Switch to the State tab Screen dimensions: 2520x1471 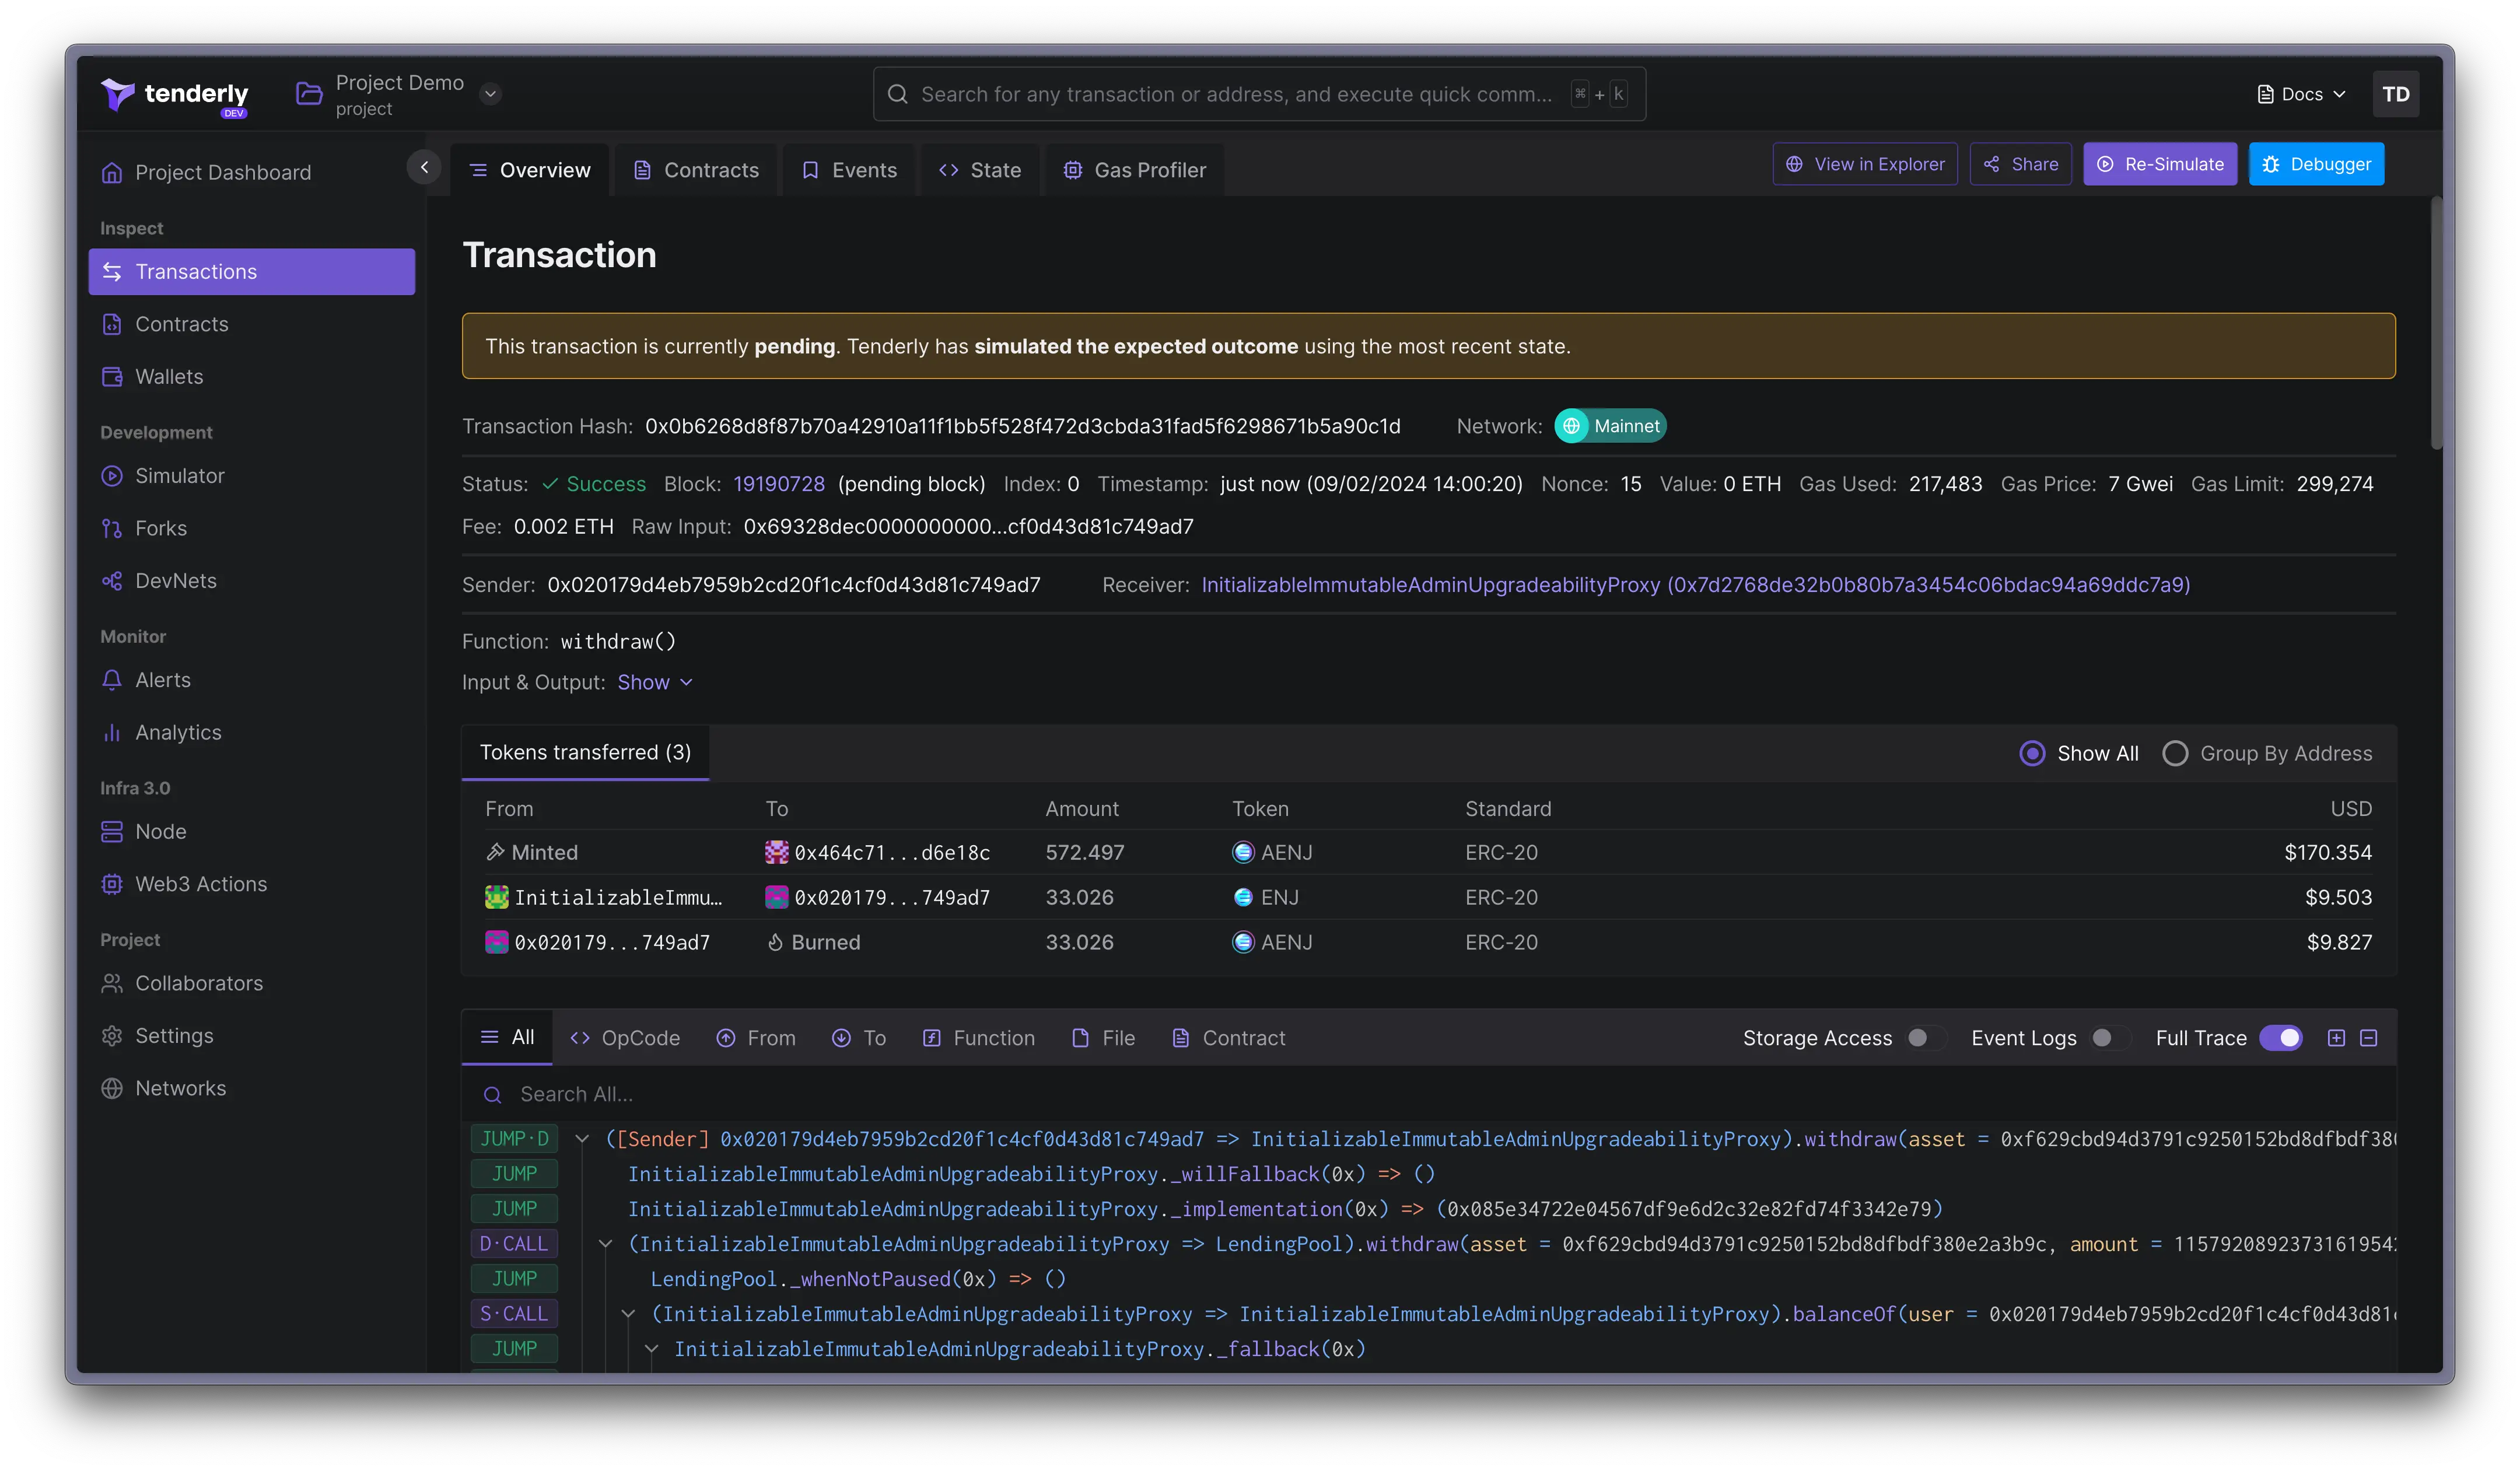click(980, 170)
